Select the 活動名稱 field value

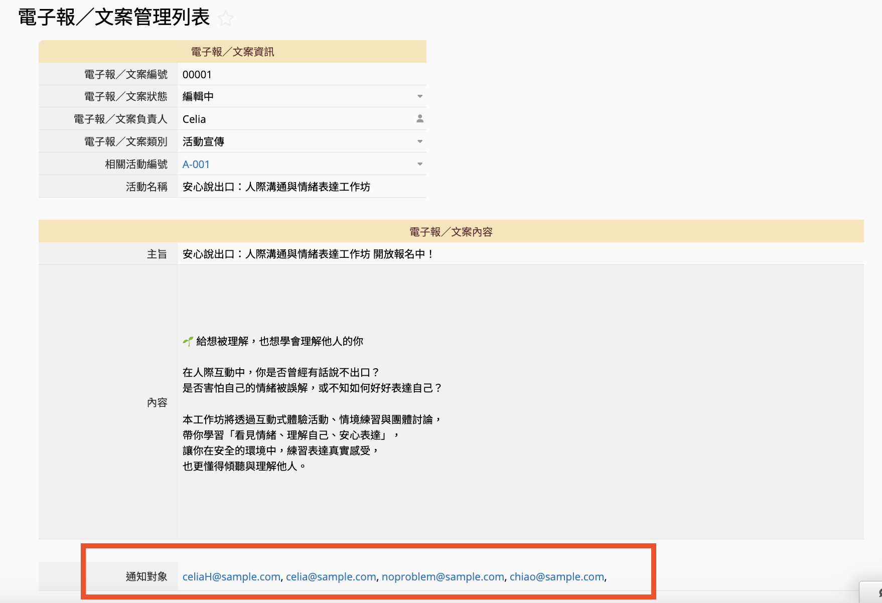point(276,187)
